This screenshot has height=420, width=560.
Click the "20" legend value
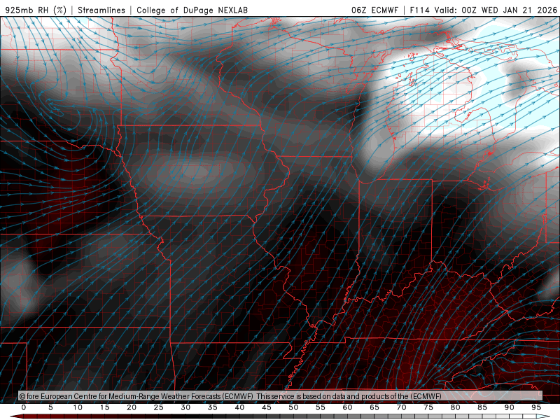pos(132,407)
